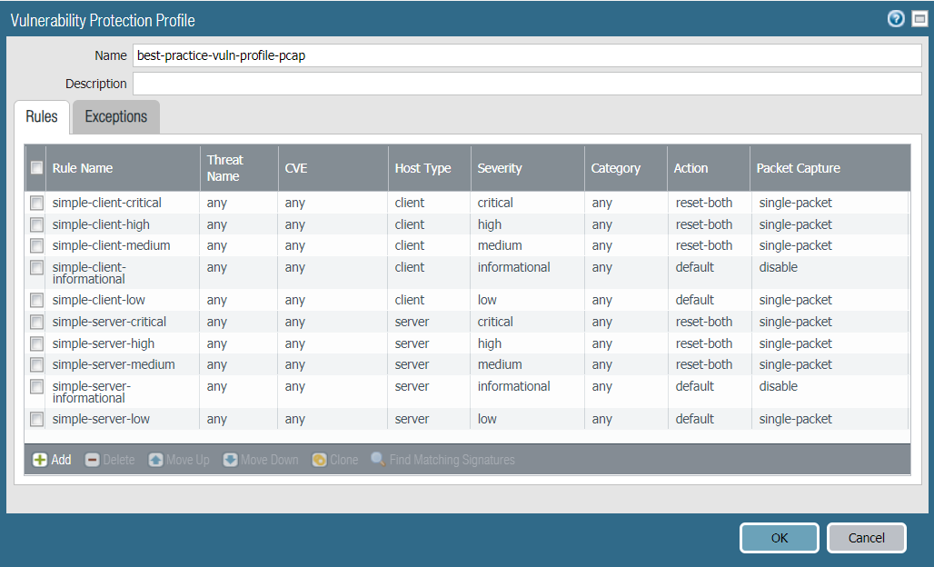Image resolution: width=934 pixels, height=567 pixels.
Task: Click the Move Down arrow icon
Action: (x=230, y=460)
